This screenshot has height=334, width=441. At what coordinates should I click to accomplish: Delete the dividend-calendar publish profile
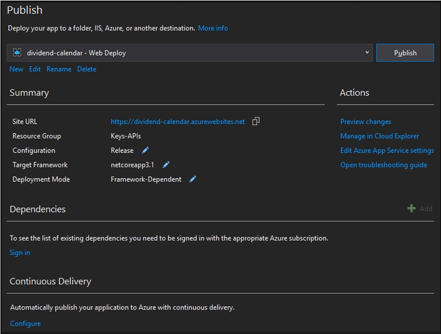(x=87, y=69)
